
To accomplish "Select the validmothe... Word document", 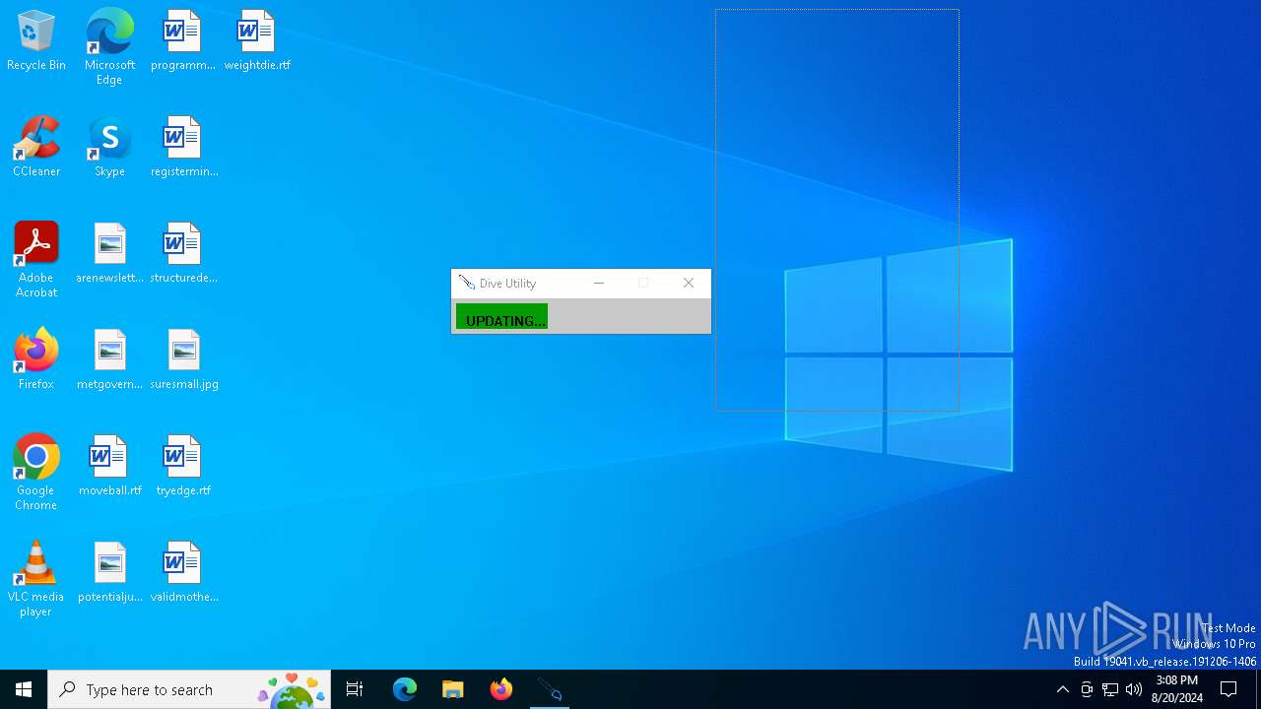I will coord(183,572).
